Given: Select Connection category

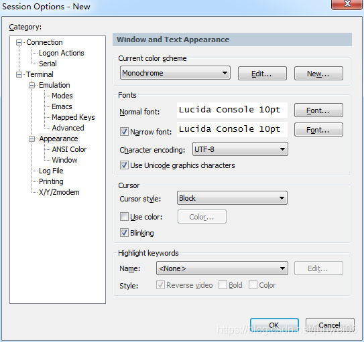Looking at the screenshot, I should [x=44, y=42].
